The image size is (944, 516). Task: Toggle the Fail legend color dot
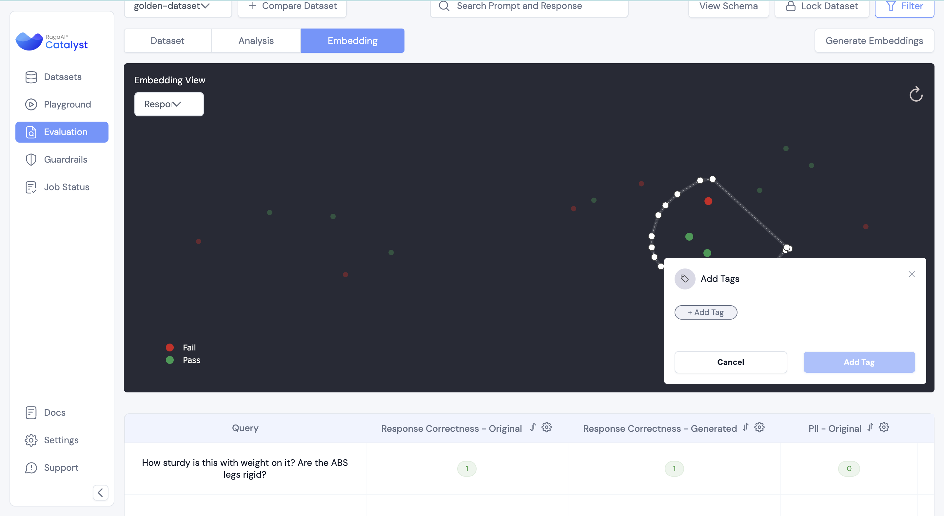tap(170, 347)
